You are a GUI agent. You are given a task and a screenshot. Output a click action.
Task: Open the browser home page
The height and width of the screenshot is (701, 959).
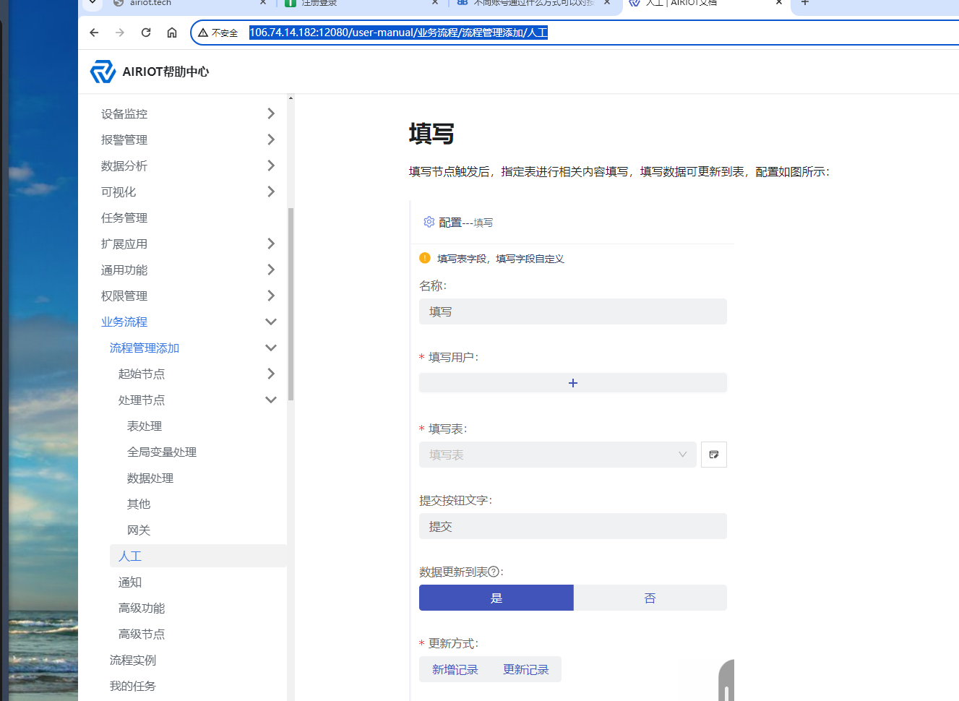172,33
